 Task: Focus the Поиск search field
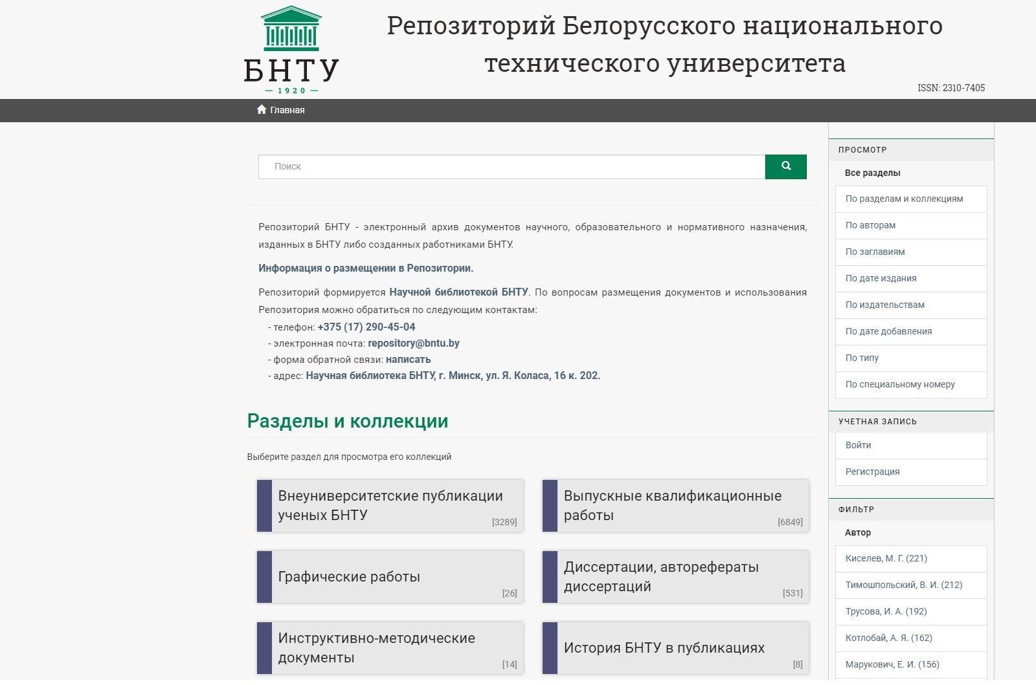point(512,166)
